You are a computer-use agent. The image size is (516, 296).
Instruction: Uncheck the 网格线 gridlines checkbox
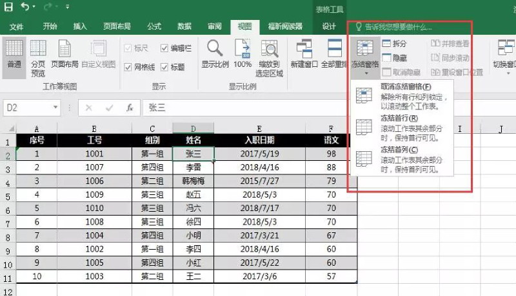[128, 67]
